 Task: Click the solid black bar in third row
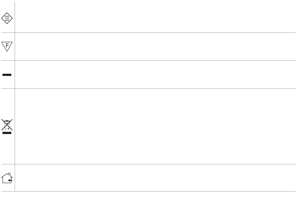pyautogui.click(x=7, y=75)
